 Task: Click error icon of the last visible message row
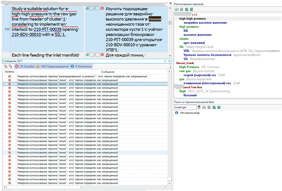tap(10, 183)
